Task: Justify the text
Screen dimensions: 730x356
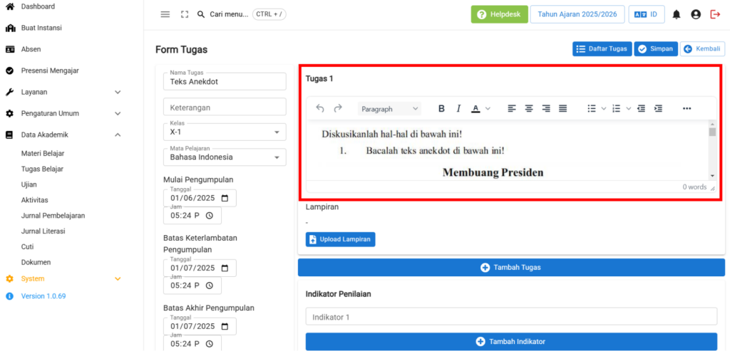Action: click(x=563, y=108)
